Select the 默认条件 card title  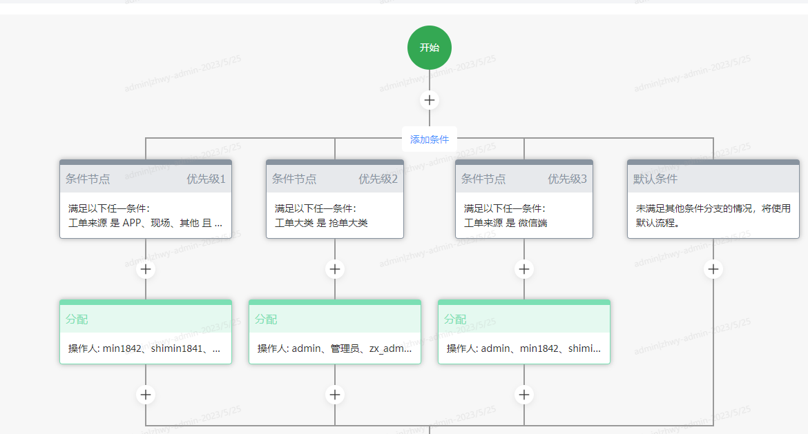[655, 179]
